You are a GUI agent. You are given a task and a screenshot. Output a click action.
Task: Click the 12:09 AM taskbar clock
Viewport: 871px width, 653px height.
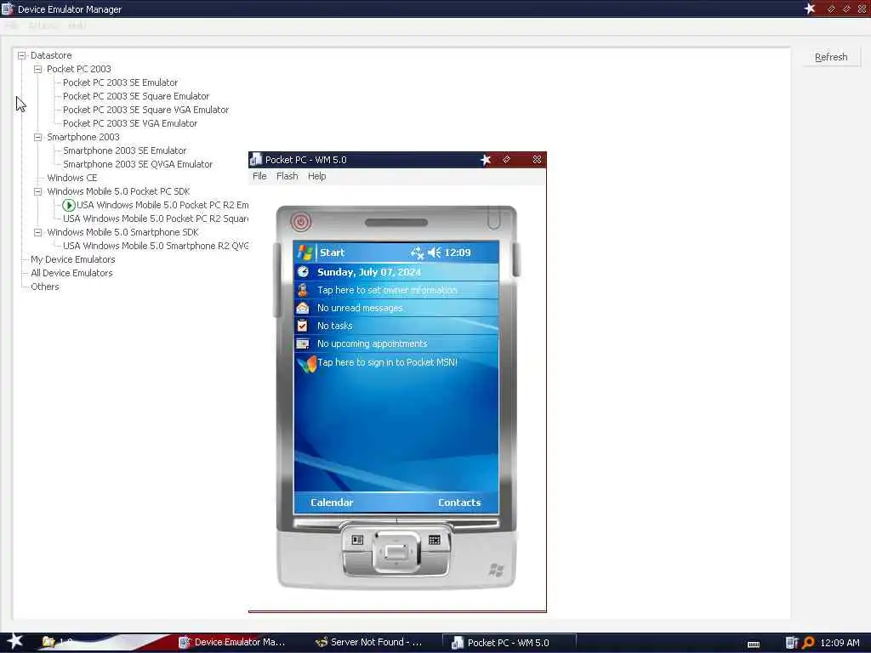tap(840, 643)
